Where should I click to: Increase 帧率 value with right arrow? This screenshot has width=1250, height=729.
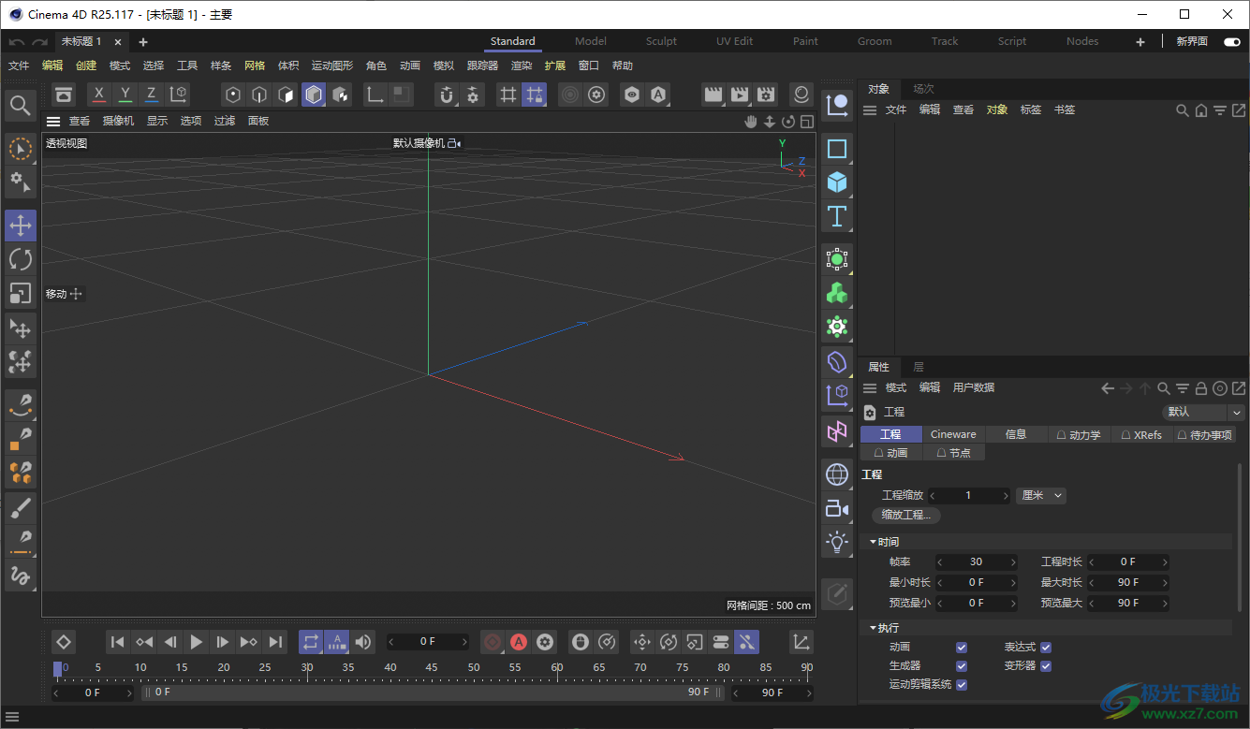[x=1013, y=561]
